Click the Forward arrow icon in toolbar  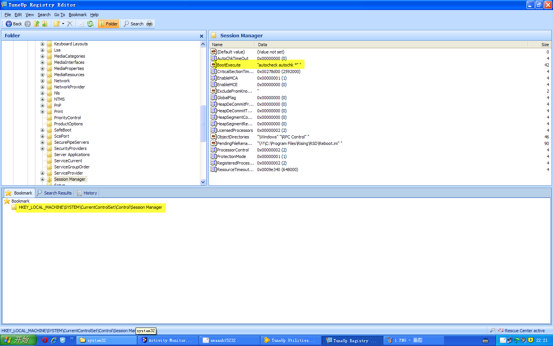click(x=28, y=24)
